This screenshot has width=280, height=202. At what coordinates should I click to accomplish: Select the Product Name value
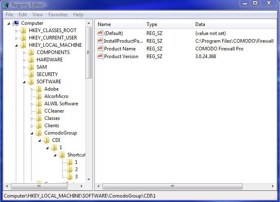(x=120, y=48)
